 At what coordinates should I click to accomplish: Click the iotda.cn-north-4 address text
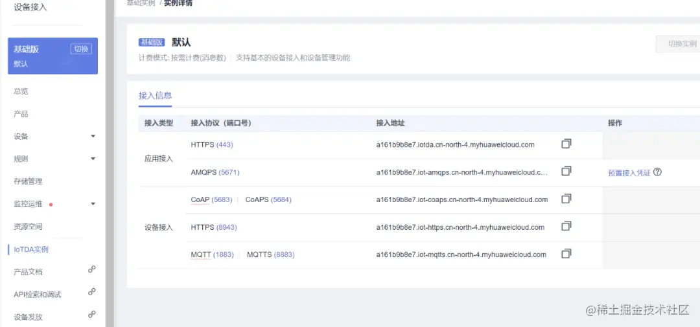coord(456,144)
